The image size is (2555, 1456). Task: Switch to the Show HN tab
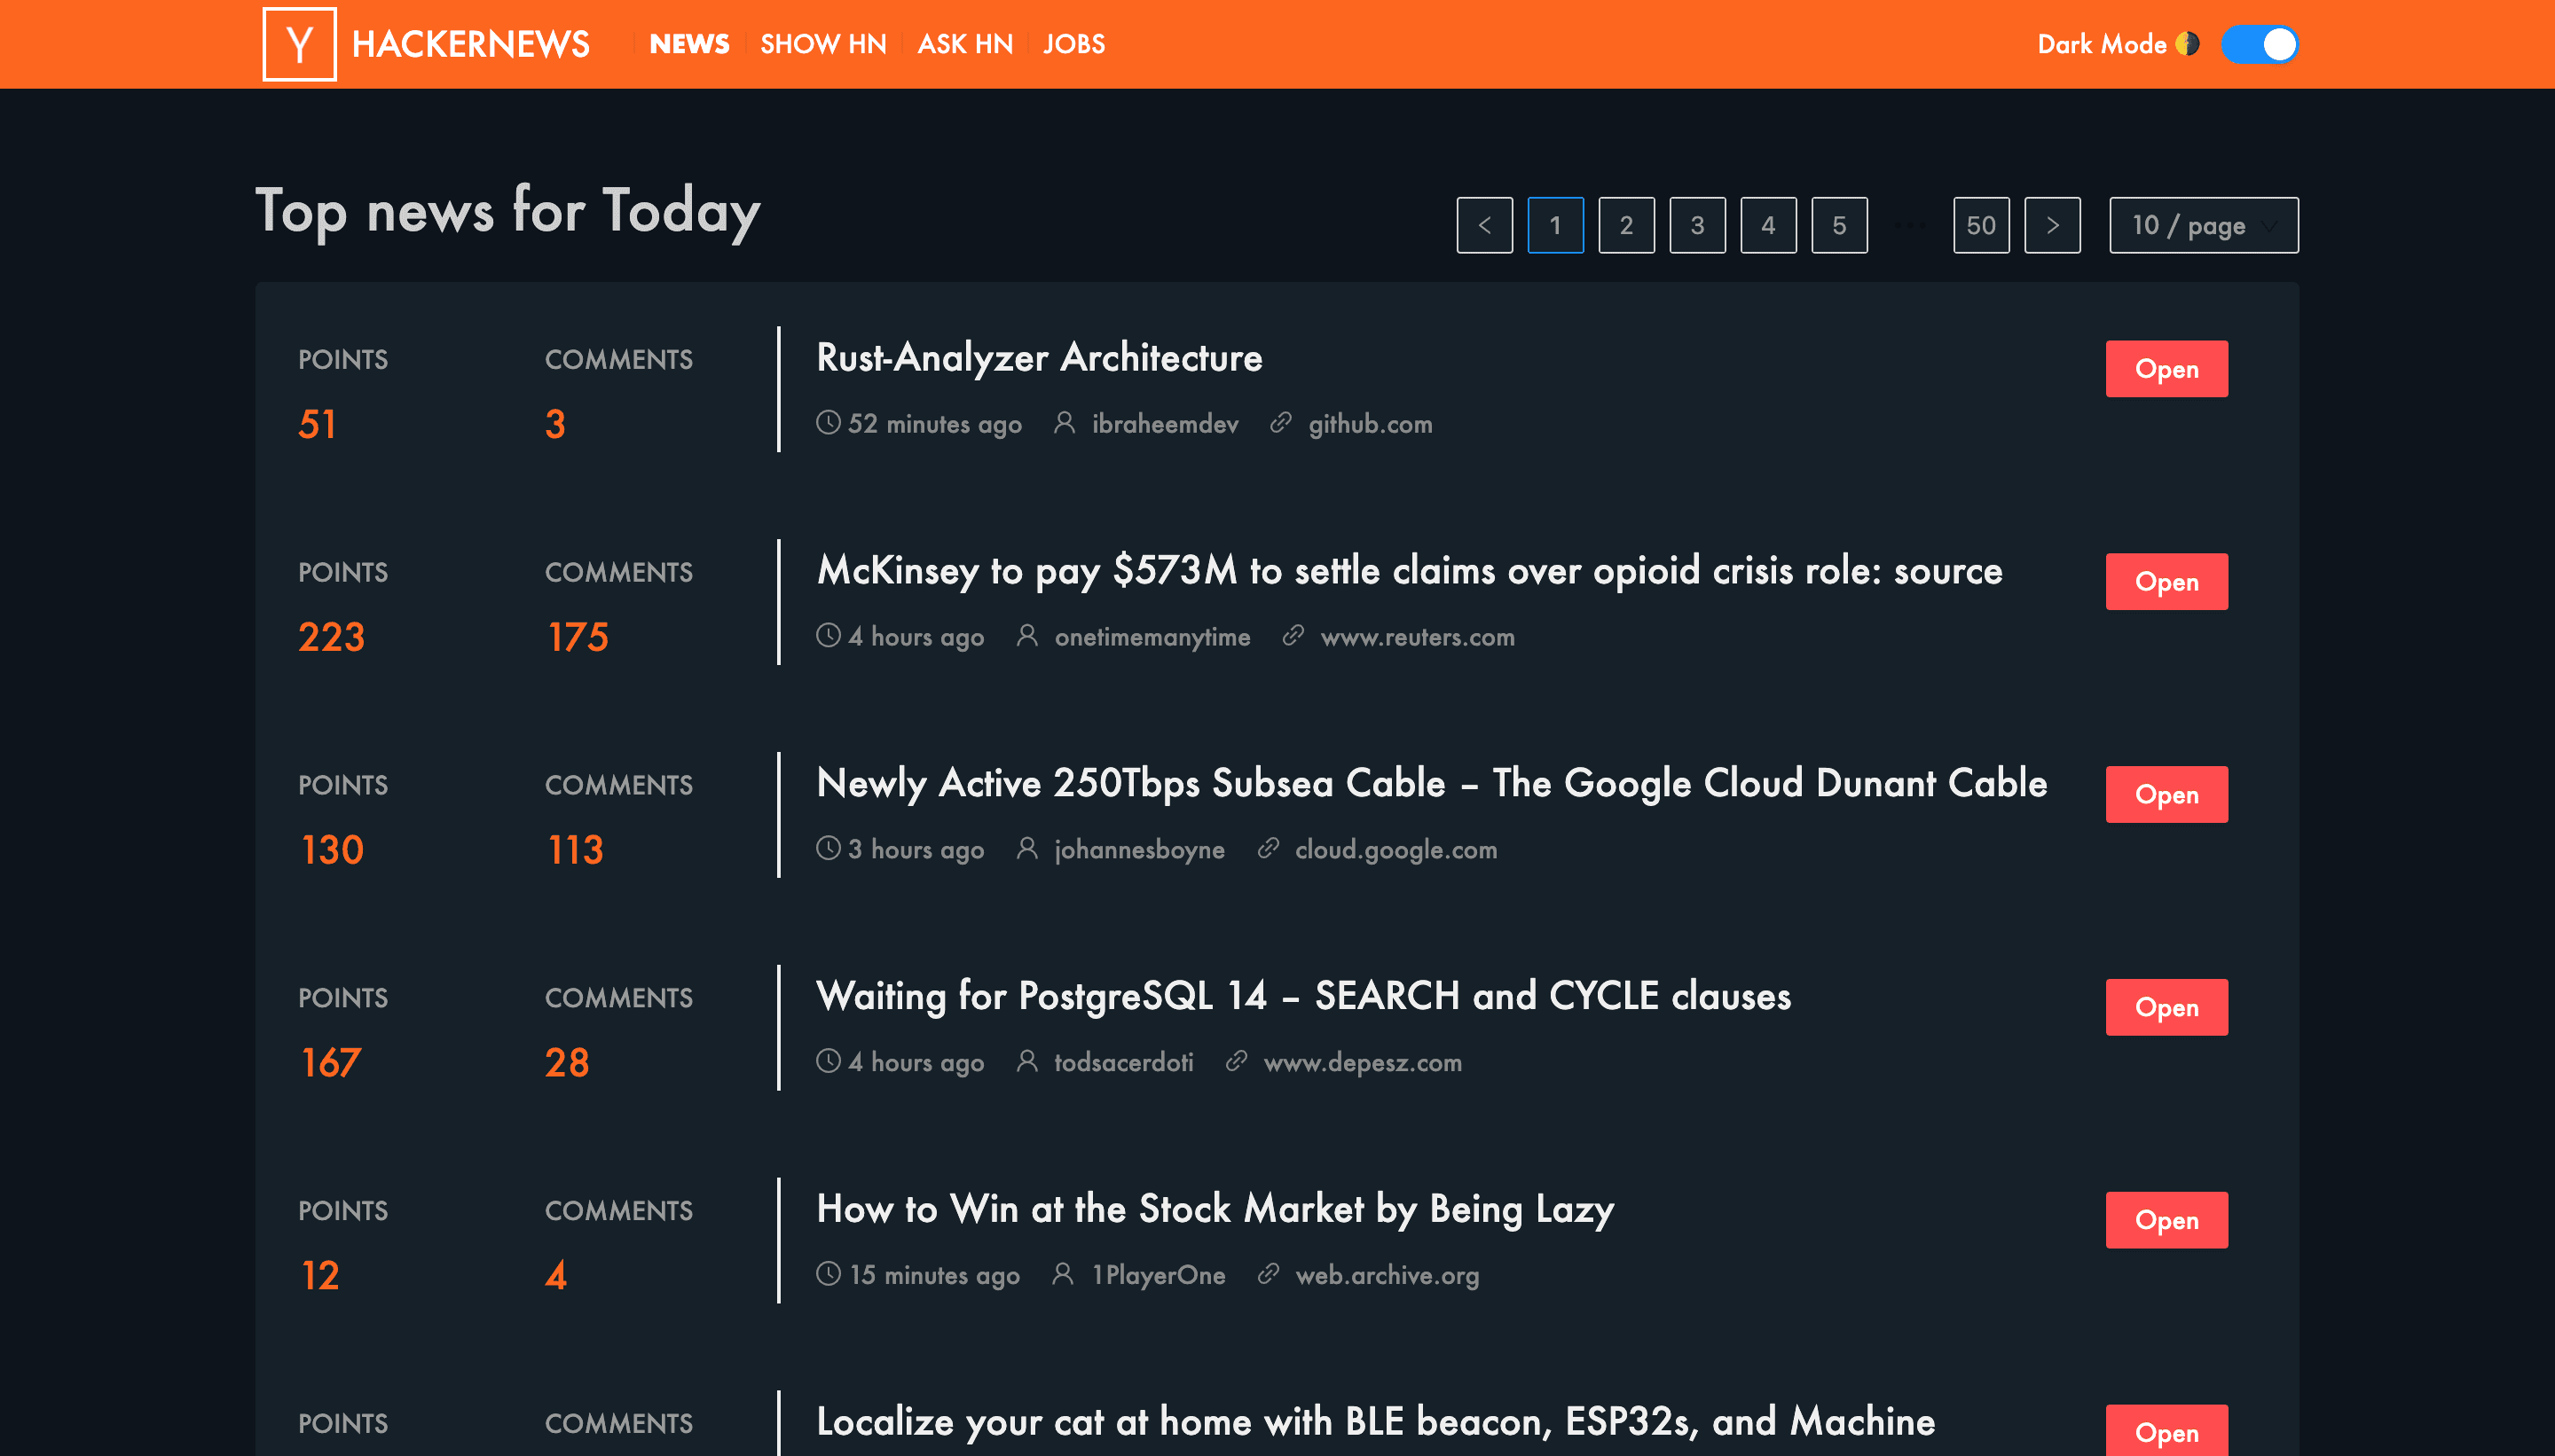tap(822, 44)
